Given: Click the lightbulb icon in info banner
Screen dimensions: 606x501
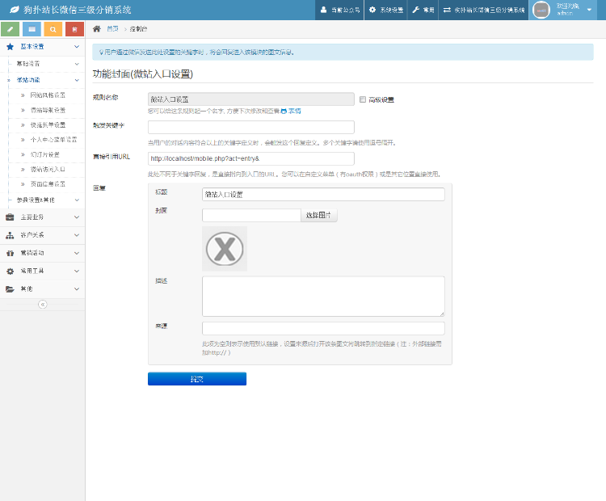Looking at the screenshot, I should (101, 53).
